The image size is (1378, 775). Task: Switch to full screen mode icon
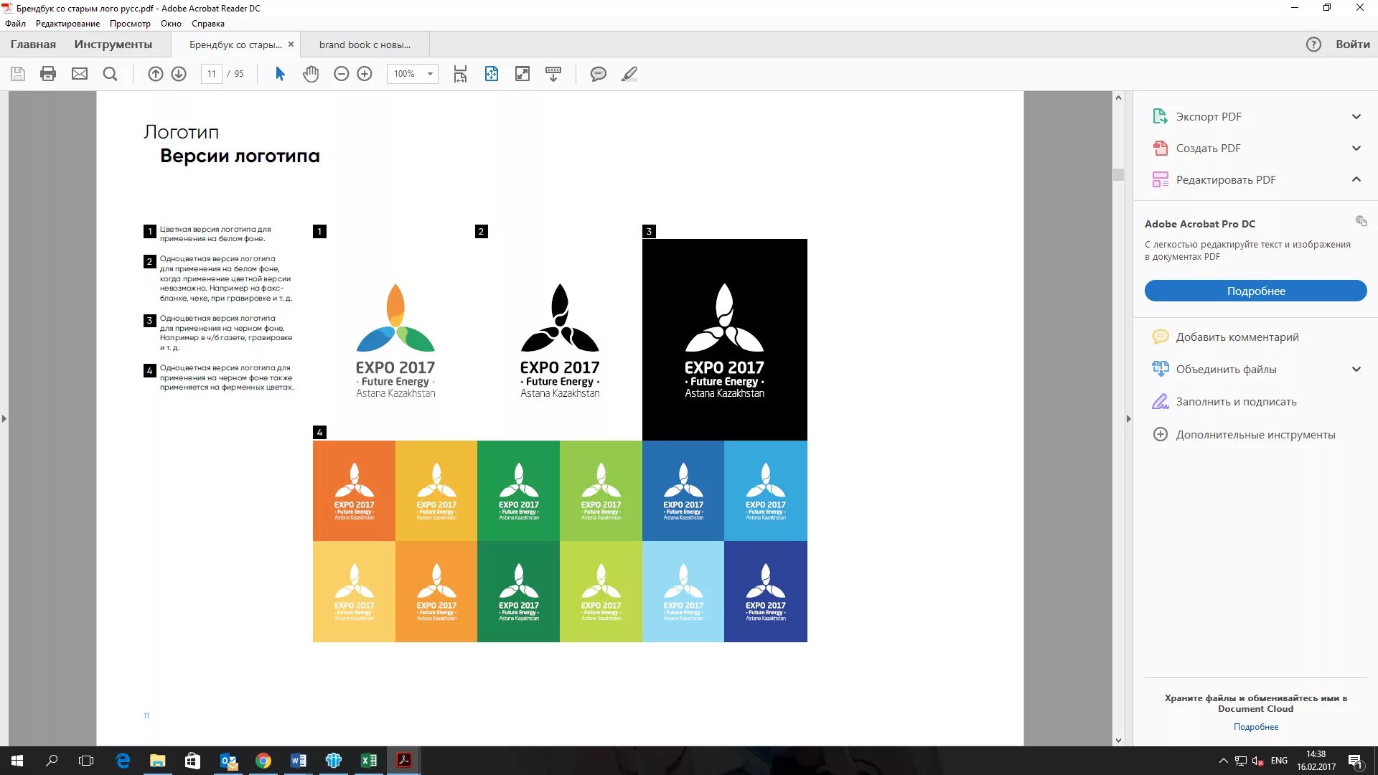522,74
